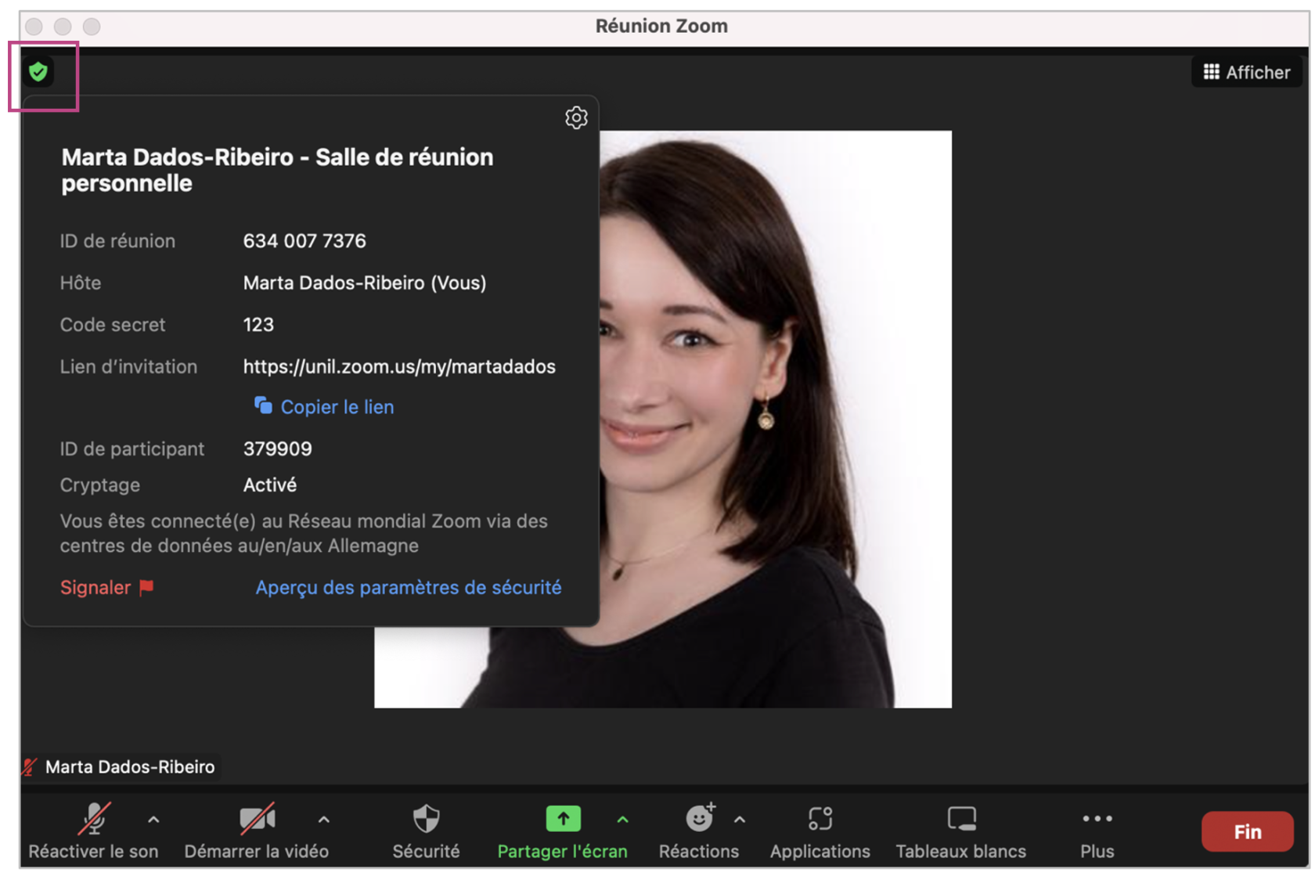Open meeting settings gear icon

576,117
